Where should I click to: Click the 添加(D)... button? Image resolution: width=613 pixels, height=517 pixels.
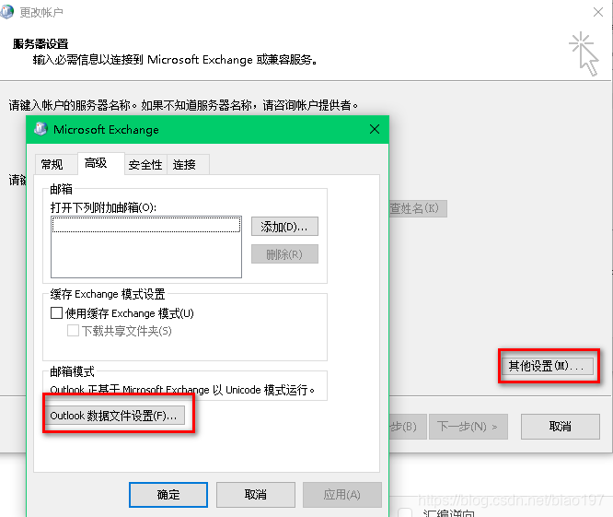[x=284, y=226]
